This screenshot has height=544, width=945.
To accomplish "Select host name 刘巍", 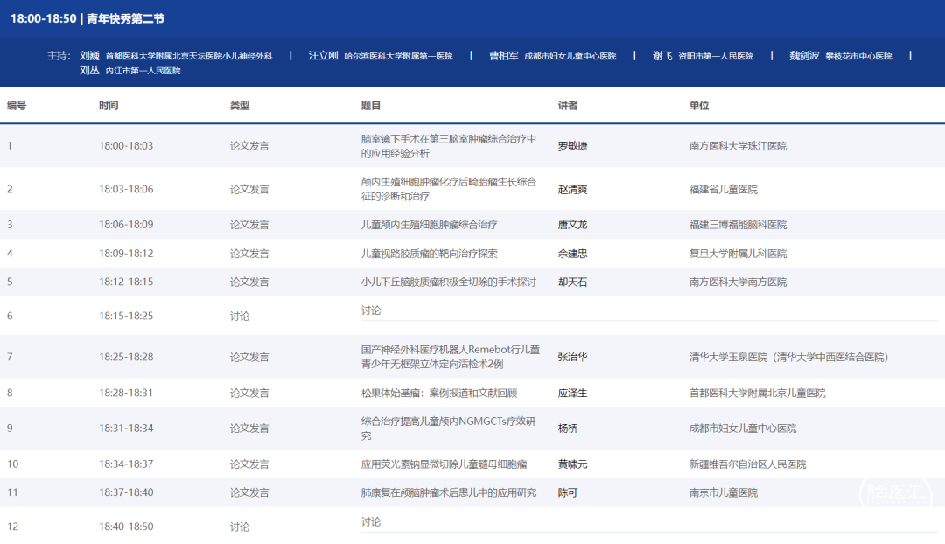I will pyautogui.click(x=90, y=56).
